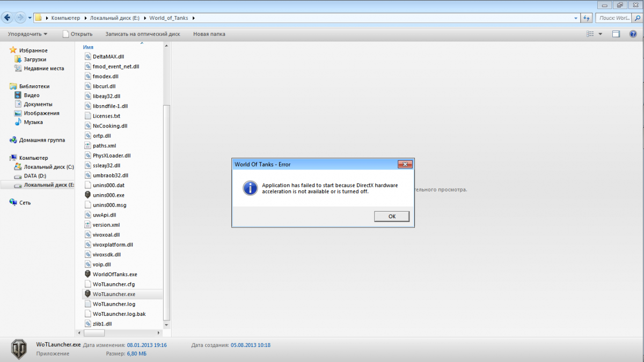
Task: Click the blue information icon in the error dialog
Action: pos(250,188)
